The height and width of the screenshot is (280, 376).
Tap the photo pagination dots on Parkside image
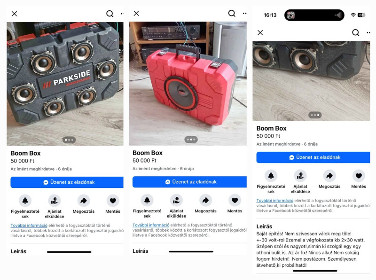[x=69, y=140]
